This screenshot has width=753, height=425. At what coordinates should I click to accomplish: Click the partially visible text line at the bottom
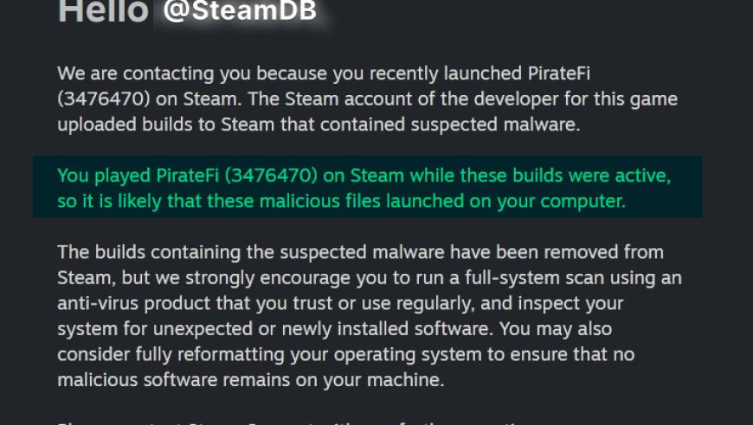288,422
